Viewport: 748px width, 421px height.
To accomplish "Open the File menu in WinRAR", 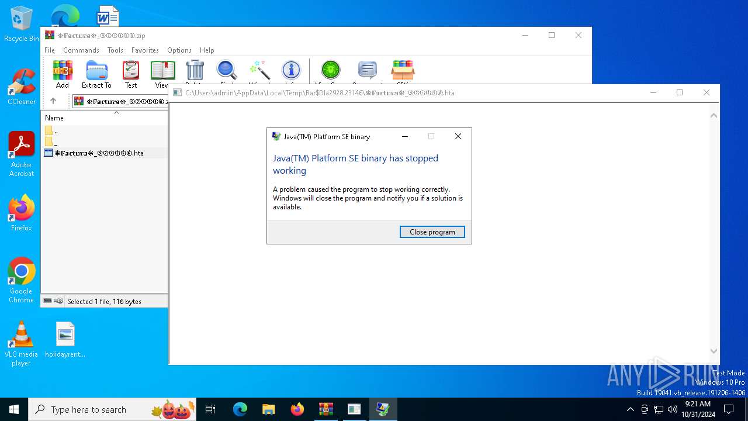I will pos(50,50).
